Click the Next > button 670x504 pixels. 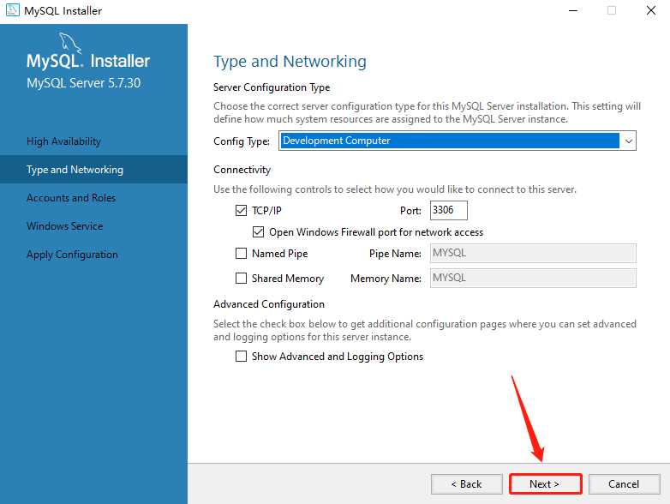coord(545,484)
